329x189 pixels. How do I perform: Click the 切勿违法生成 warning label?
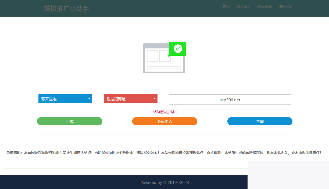(x=164, y=112)
